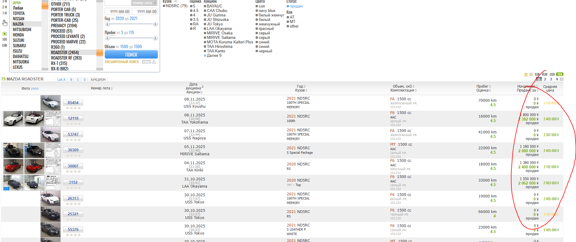Select YEN currency
Viewport: 576px width, 242px height.
pyautogui.click(x=560, y=74)
